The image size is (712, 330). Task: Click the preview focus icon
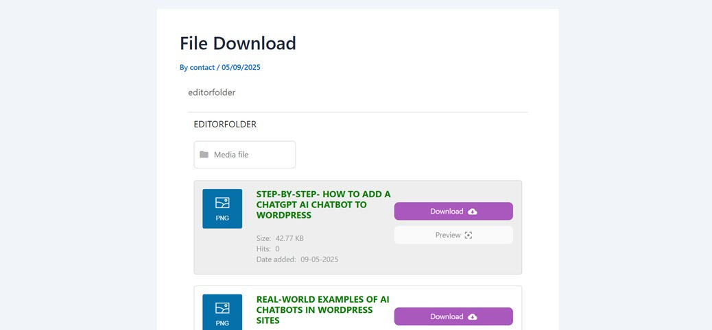468,236
